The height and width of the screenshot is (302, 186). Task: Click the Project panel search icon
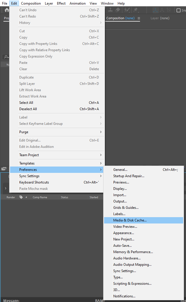coord(6,57)
